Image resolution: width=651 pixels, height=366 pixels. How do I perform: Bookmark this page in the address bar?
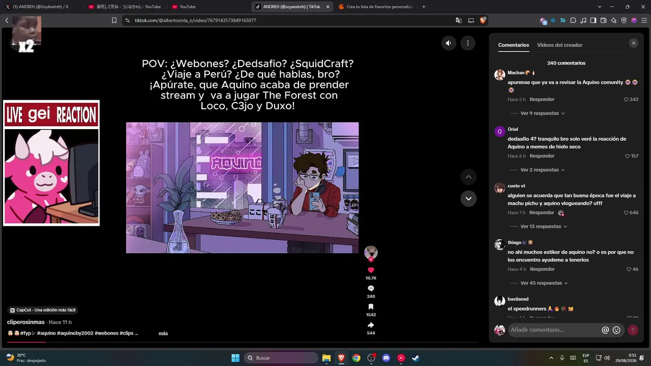pos(114,20)
